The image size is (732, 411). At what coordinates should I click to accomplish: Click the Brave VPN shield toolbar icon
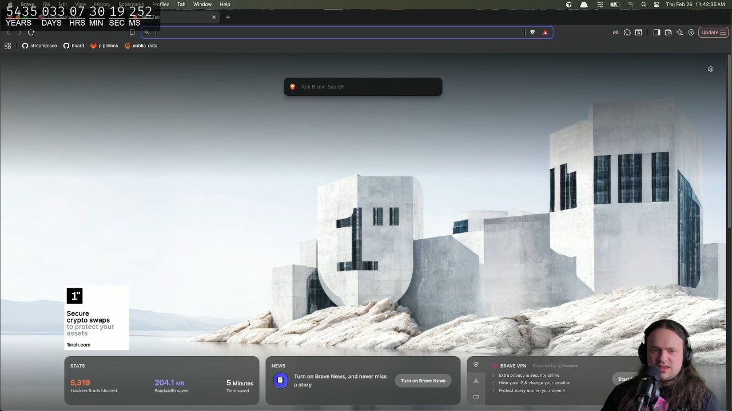pyautogui.click(x=691, y=33)
